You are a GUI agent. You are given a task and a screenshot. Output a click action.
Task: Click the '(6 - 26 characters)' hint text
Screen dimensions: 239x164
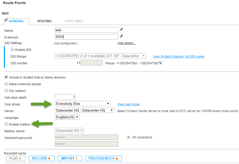[139, 137]
